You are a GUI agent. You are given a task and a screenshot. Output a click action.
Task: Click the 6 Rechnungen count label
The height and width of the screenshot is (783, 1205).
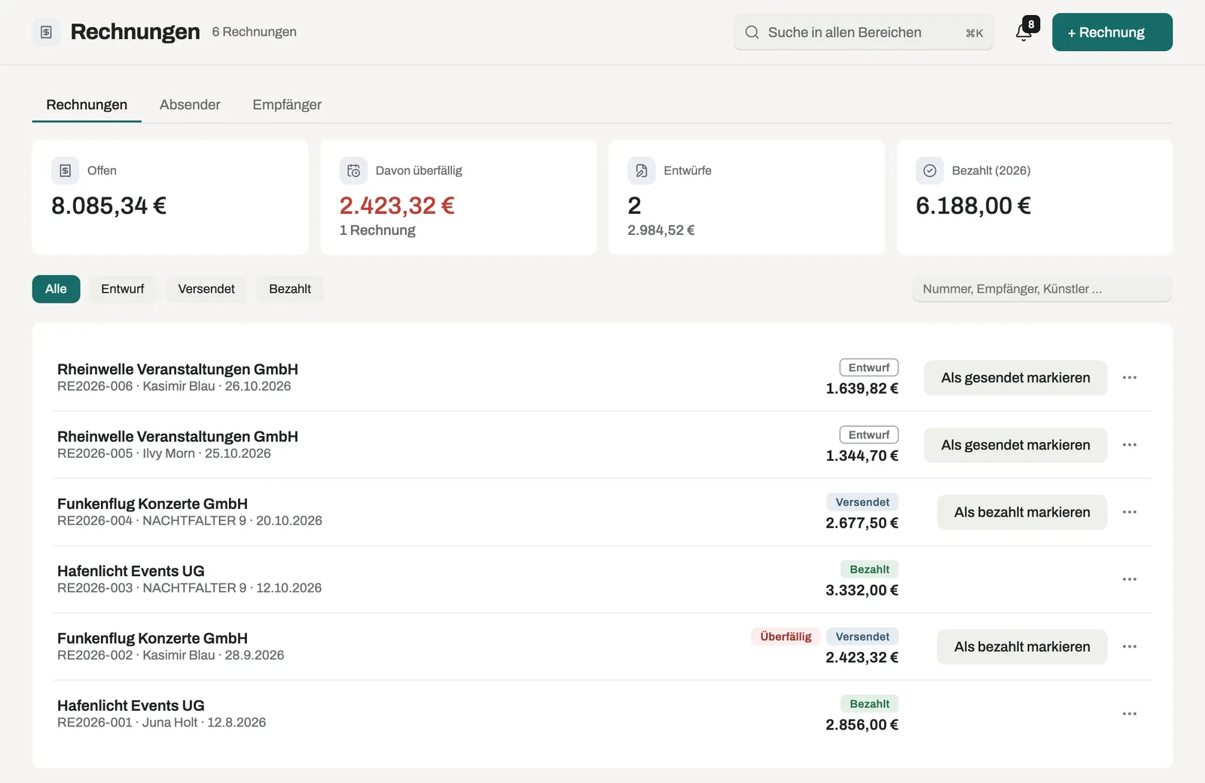click(x=255, y=32)
